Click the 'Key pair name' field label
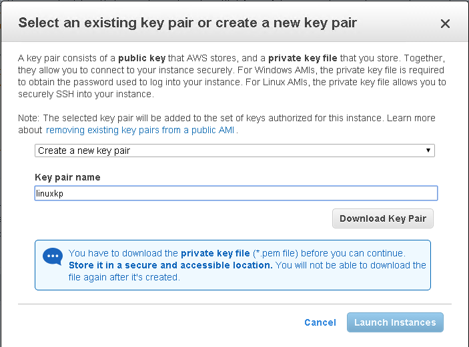This screenshot has width=469, height=347. click(x=67, y=177)
